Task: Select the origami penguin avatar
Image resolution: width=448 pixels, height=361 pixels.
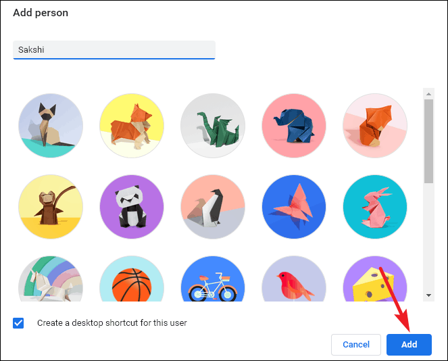Action: coord(213,207)
